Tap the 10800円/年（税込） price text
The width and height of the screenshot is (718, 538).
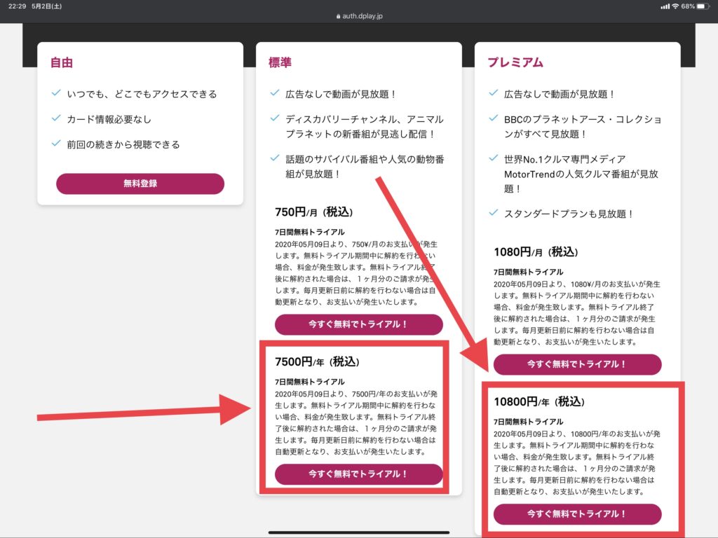click(x=539, y=401)
